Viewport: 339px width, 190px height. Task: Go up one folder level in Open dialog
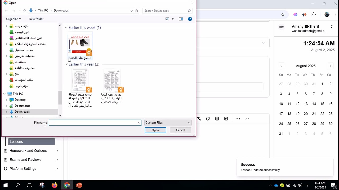[x=25, y=11]
